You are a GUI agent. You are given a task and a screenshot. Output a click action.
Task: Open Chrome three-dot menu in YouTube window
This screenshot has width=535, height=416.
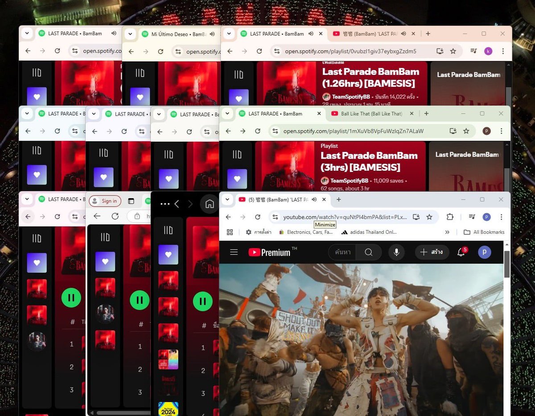(x=501, y=217)
